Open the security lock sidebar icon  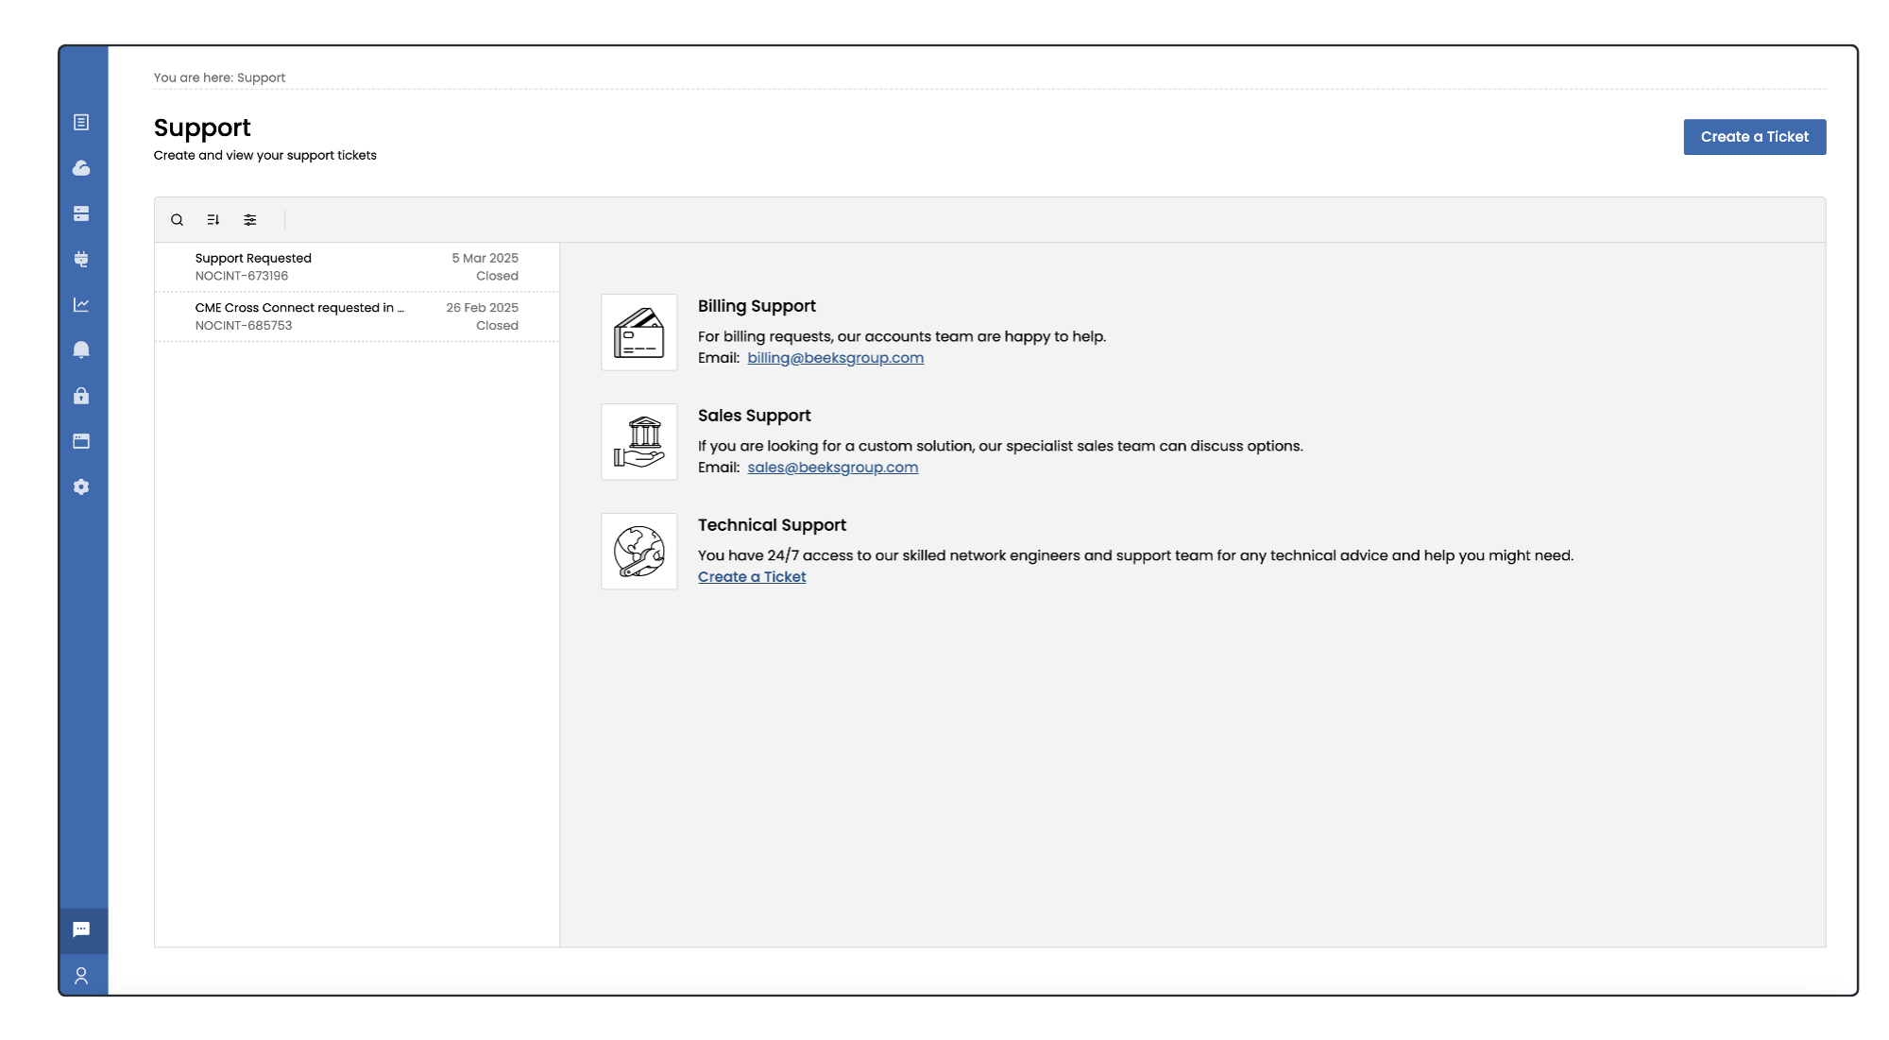click(x=81, y=396)
